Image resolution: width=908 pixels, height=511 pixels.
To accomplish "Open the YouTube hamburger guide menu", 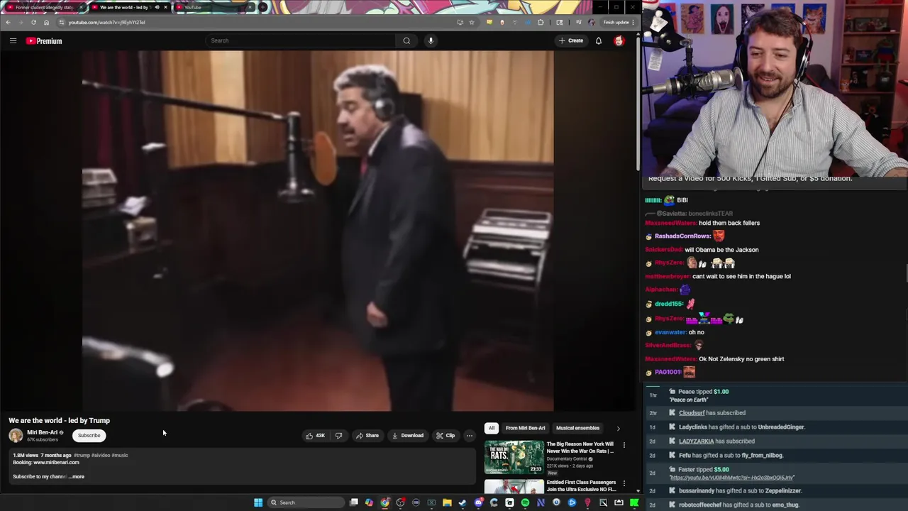I will [13, 41].
